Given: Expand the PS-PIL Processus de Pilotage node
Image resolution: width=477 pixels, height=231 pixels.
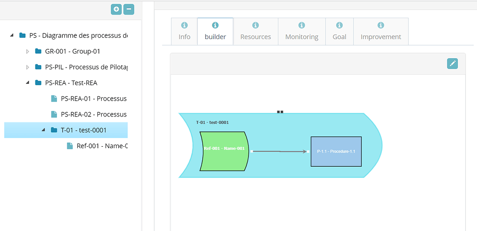Looking at the screenshot, I should coord(28,67).
